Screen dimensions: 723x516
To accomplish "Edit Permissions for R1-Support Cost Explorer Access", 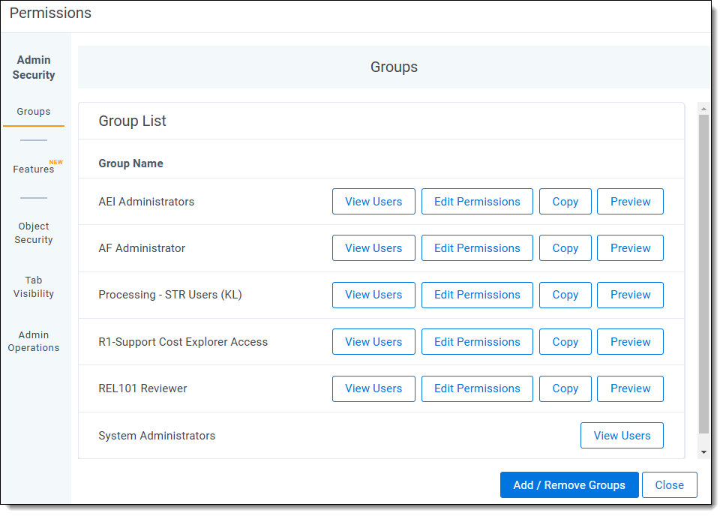I will click(477, 342).
